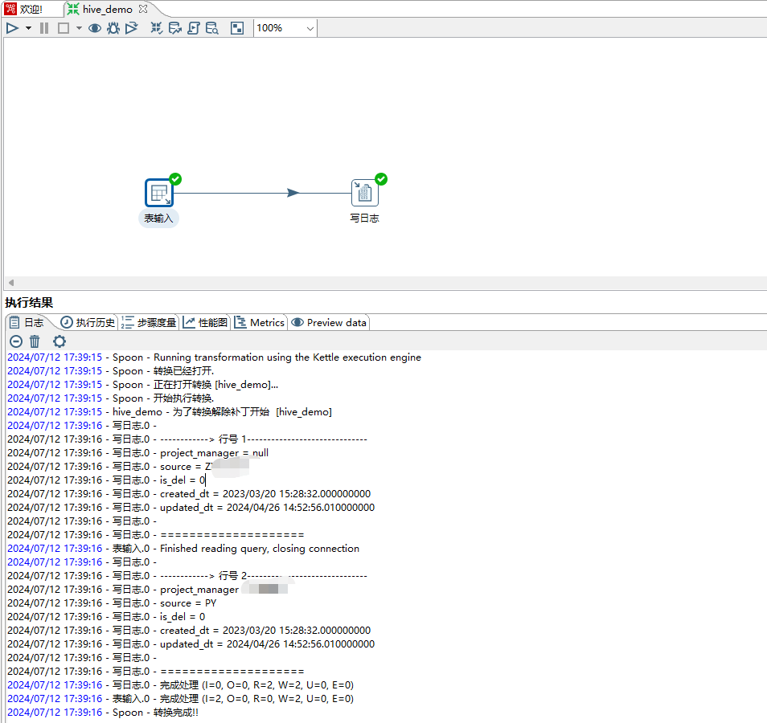Run the transformation with the play icon
The height and width of the screenshot is (723, 767).
(12, 28)
